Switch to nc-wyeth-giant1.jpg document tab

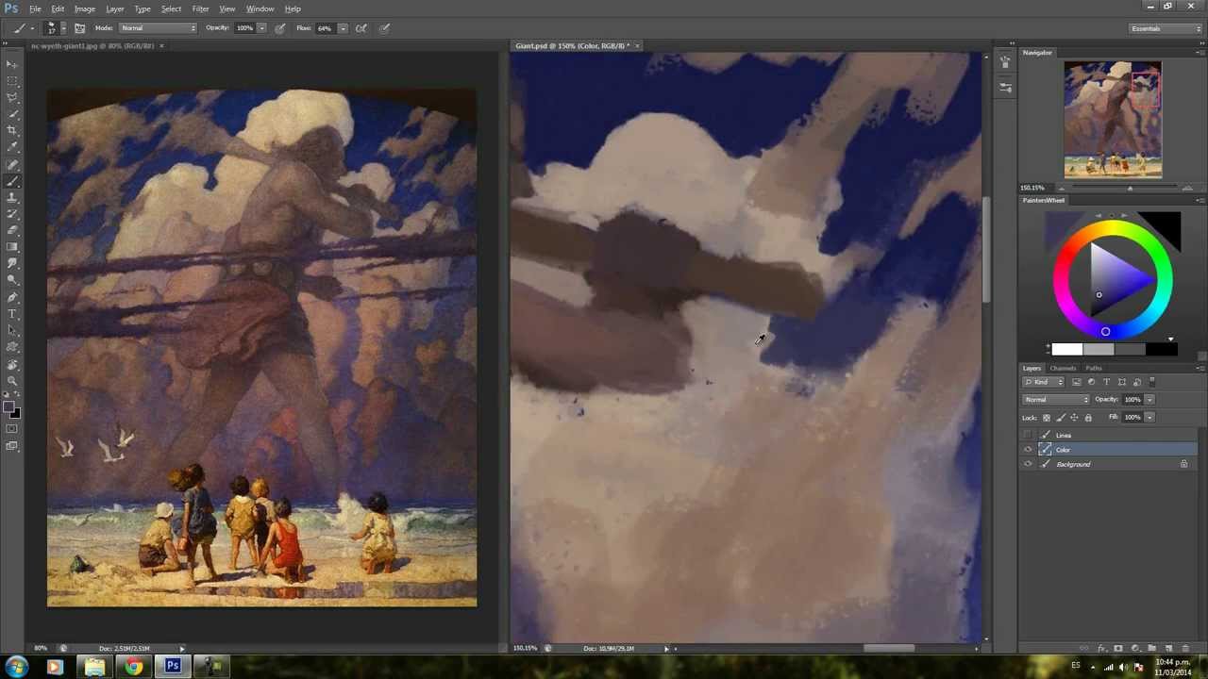(92, 45)
